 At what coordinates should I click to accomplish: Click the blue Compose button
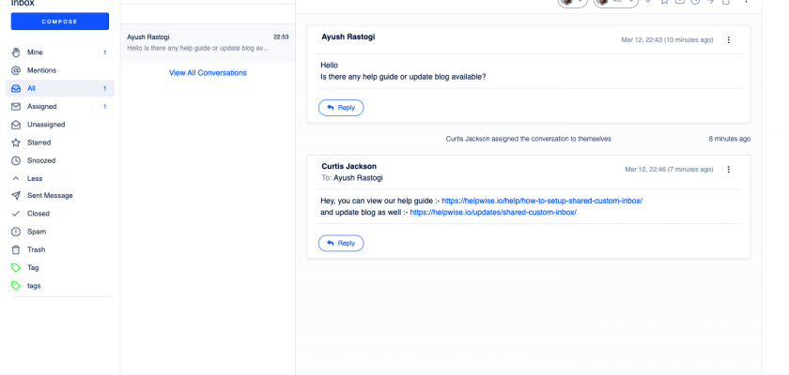pyautogui.click(x=60, y=21)
